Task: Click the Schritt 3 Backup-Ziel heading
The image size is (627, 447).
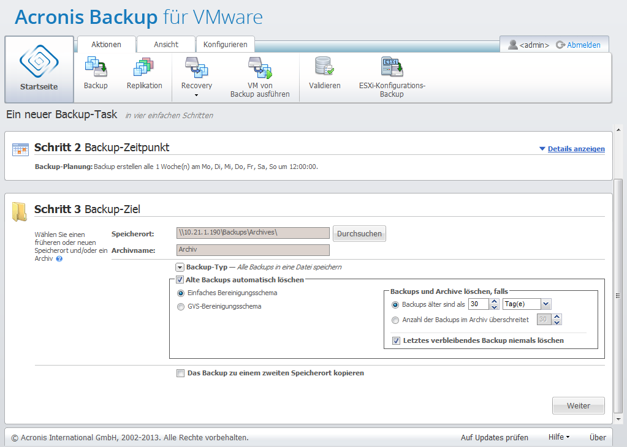Action: 87,209
